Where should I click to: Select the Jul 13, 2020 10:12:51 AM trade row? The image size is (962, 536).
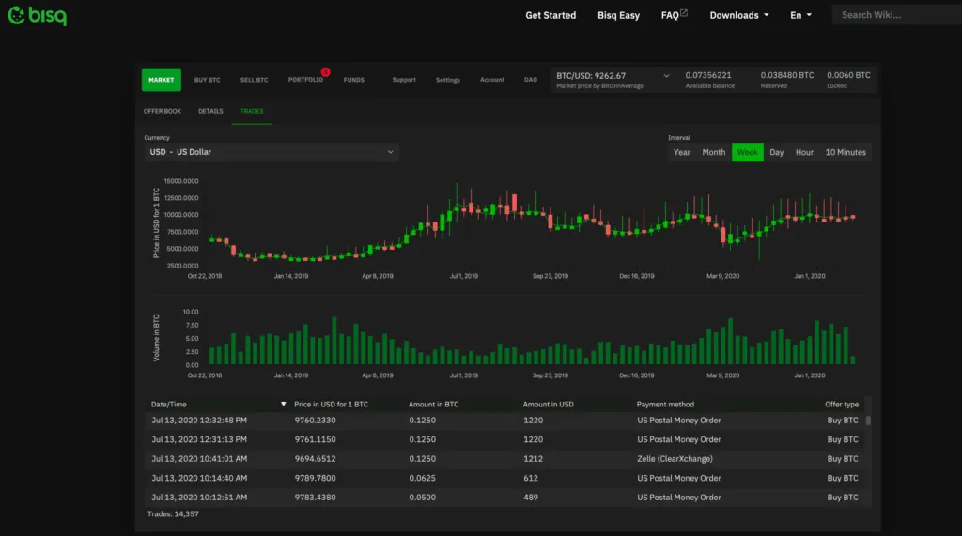(x=504, y=498)
